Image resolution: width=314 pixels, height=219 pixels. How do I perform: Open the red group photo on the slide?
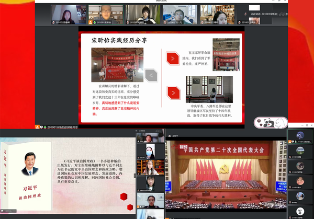pos(117,65)
